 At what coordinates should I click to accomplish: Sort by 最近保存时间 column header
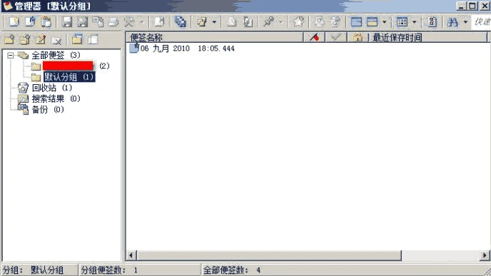coord(427,38)
